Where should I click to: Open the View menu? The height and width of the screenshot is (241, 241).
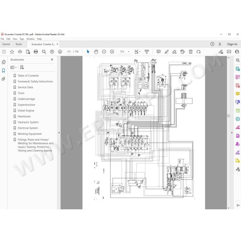15,39
